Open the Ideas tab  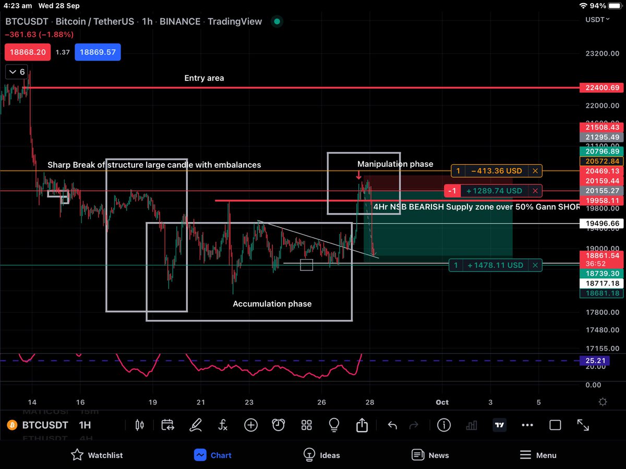point(322,455)
